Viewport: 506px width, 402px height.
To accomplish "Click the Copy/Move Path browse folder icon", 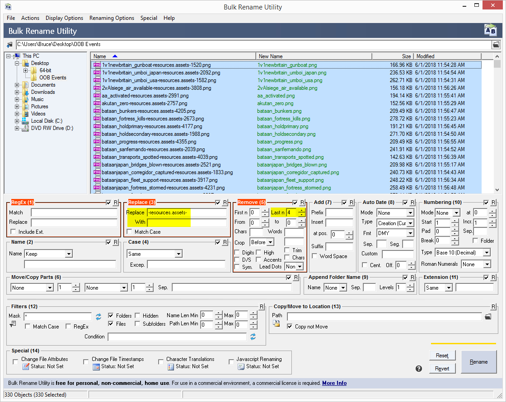I will [488, 317].
